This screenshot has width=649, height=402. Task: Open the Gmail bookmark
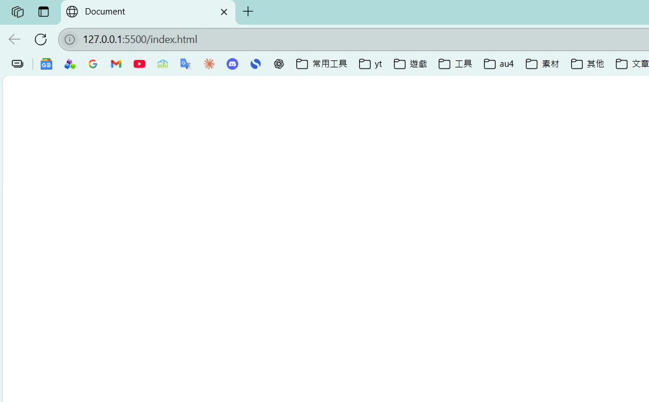pos(116,64)
